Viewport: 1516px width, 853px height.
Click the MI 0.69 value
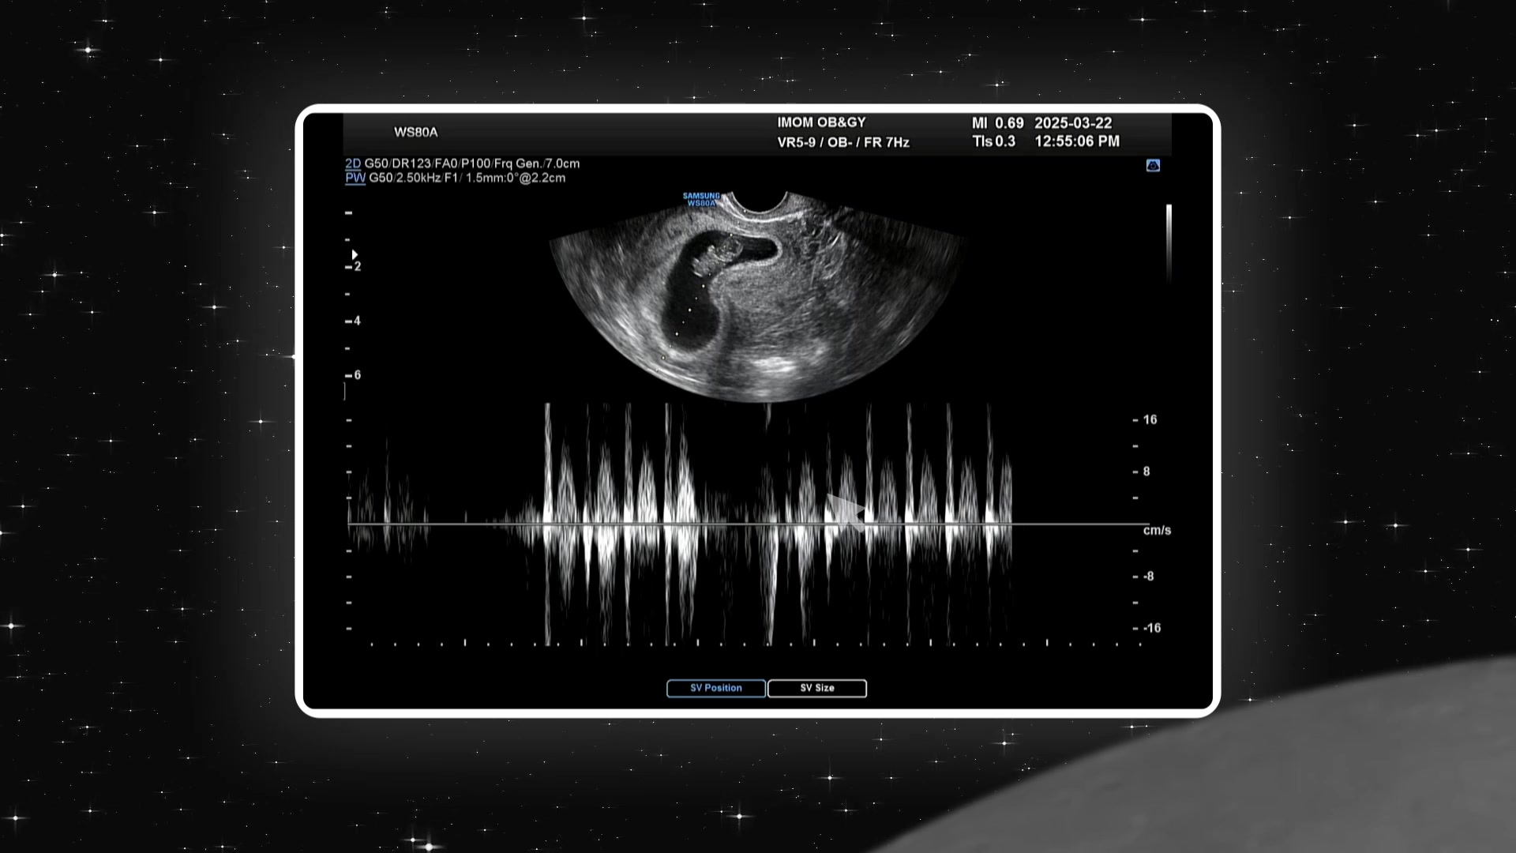[997, 123]
